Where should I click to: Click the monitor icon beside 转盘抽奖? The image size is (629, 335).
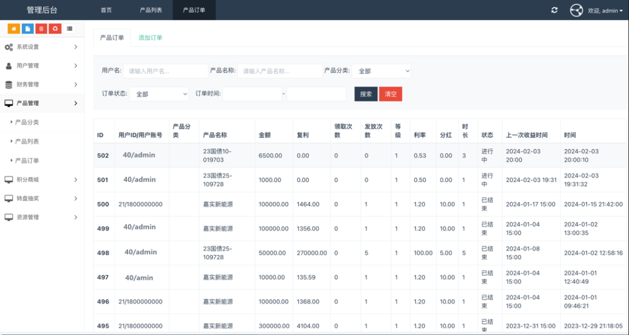[x=8, y=199]
